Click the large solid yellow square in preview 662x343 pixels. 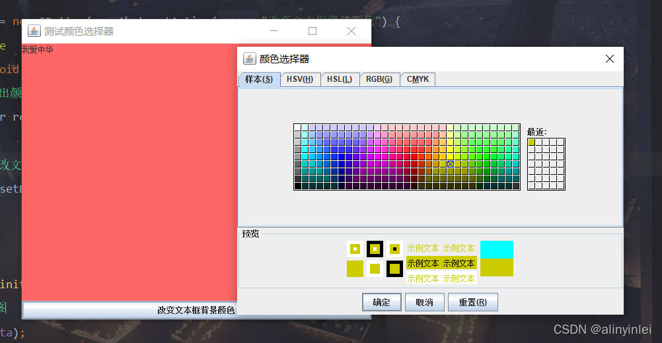pos(355,269)
